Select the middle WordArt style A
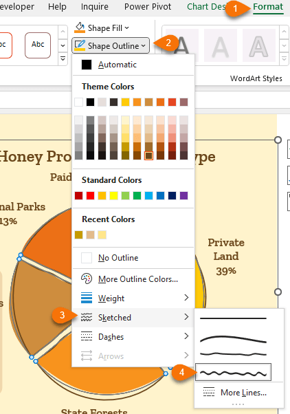Viewport: 290px width, 414px height. pos(221,45)
